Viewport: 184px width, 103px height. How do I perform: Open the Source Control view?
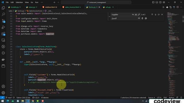(x=3, y=21)
